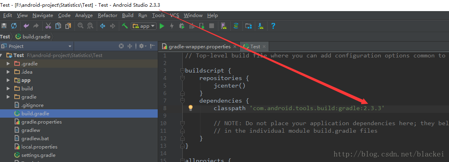The height and width of the screenshot is (162, 449).
Task: Click the Debug app bug icon
Action: pos(182,26)
